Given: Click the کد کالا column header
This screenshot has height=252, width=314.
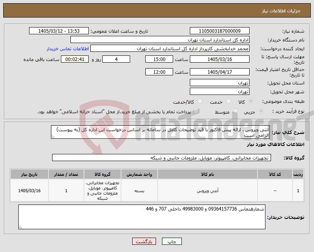Looking at the screenshot, I should [x=275, y=174].
